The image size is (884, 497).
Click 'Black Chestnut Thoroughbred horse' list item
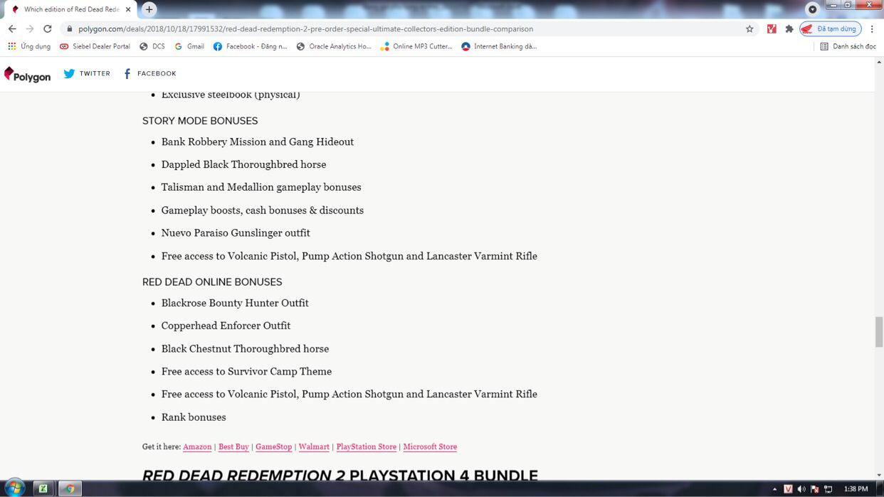point(245,348)
